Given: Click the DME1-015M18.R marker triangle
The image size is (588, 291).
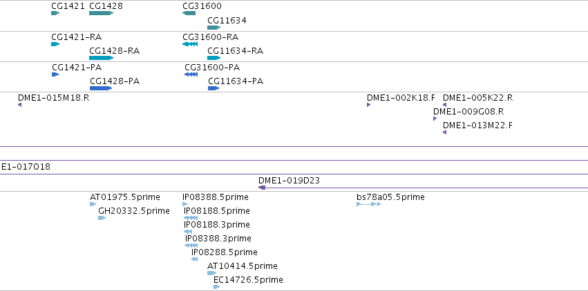Looking at the screenshot, I should coord(19,105).
